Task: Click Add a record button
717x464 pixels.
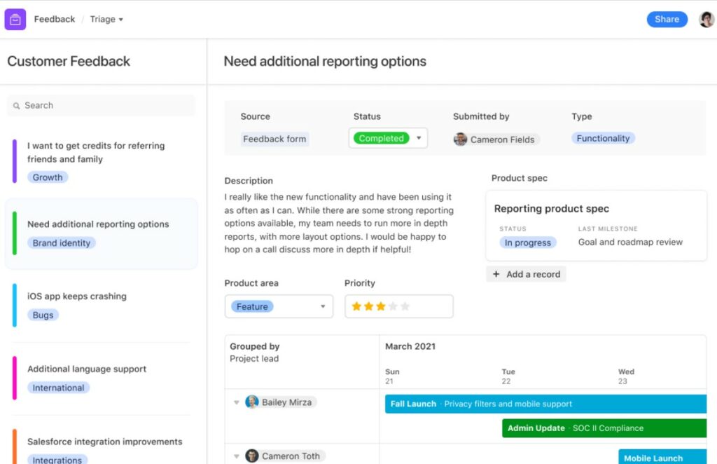Action: (x=527, y=274)
